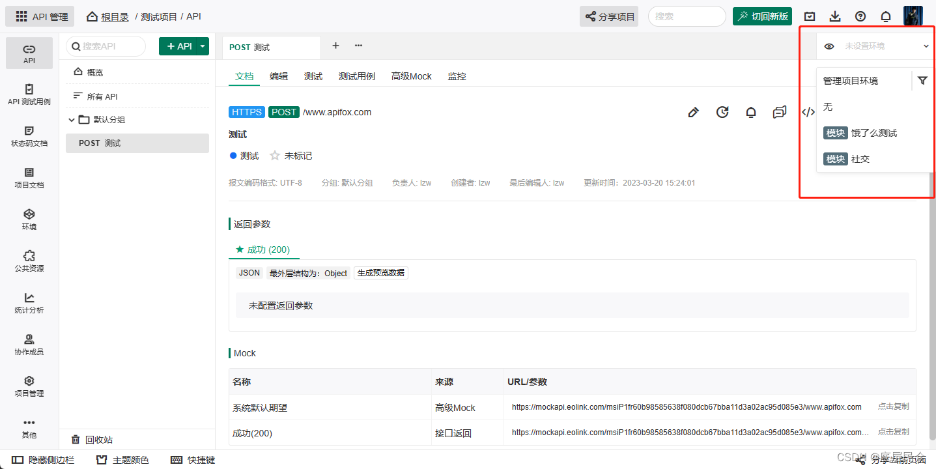The width and height of the screenshot is (936, 469).
Task: Add new tab with plus icon
Action: point(336,46)
